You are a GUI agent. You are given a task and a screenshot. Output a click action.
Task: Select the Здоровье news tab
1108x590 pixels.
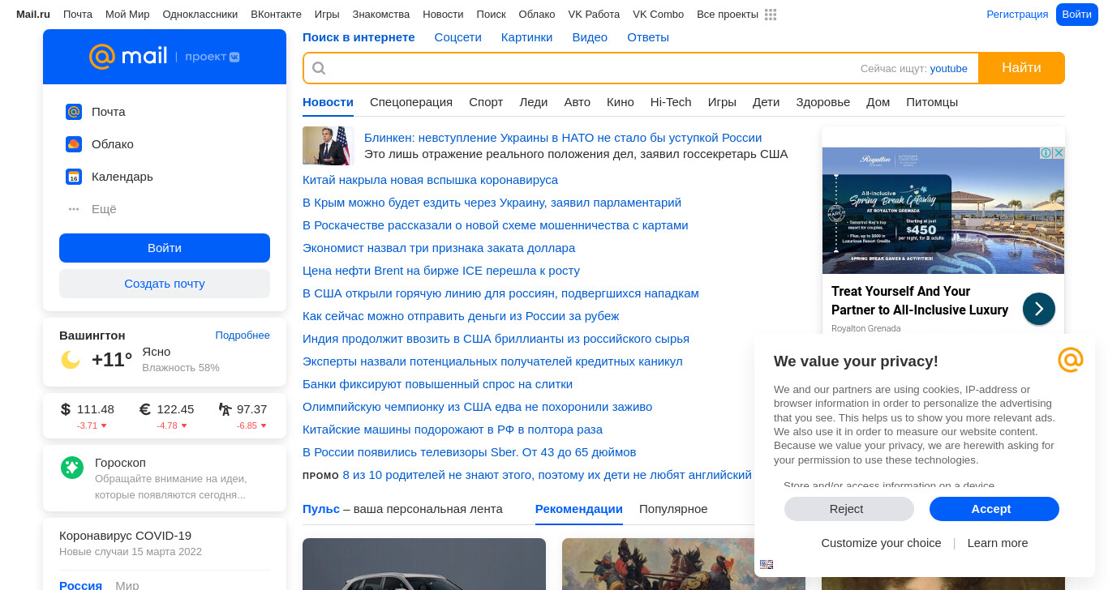[x=823, y=102]
